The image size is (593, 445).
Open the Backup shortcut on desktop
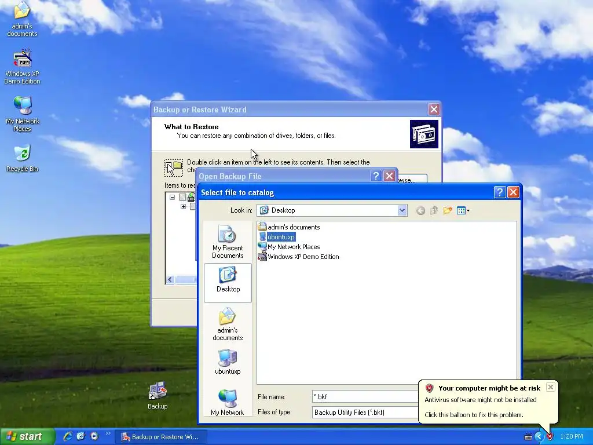click(x=158, y=396)
